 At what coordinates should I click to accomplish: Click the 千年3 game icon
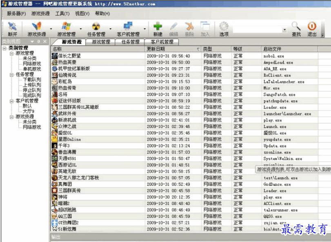pos(55,146)
